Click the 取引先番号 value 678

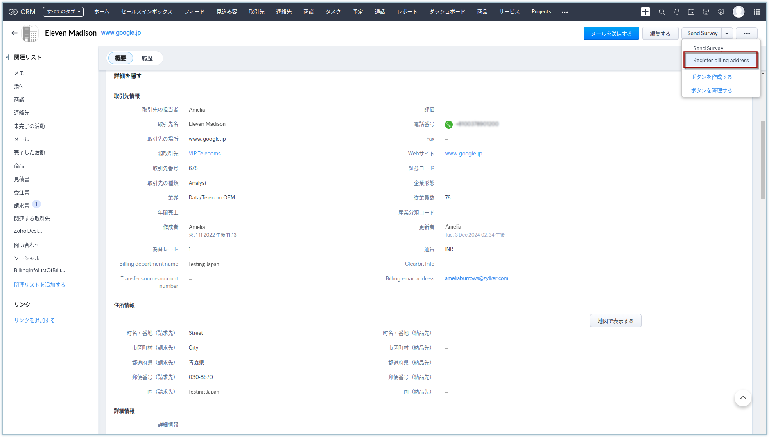(x=193, y=168)
